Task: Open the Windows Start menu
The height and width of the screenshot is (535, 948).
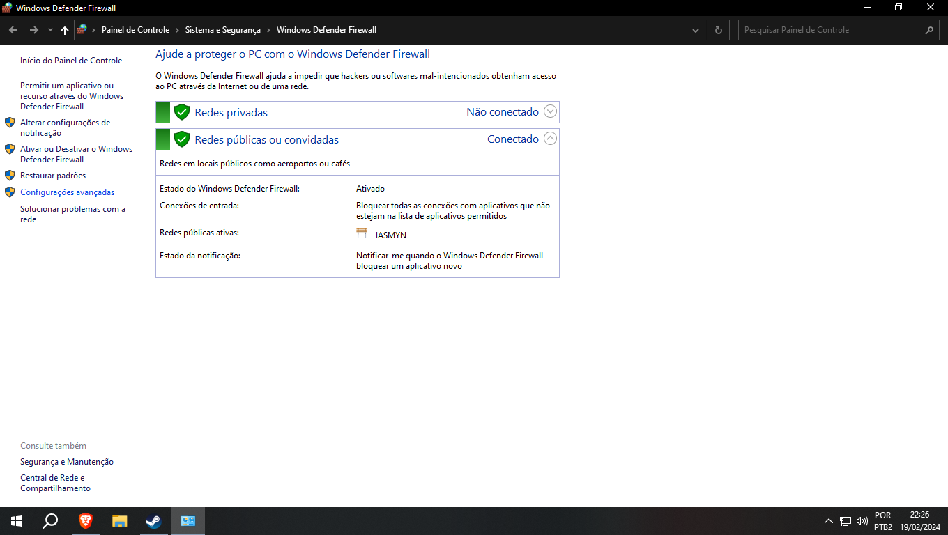Action: coord(17,520)
